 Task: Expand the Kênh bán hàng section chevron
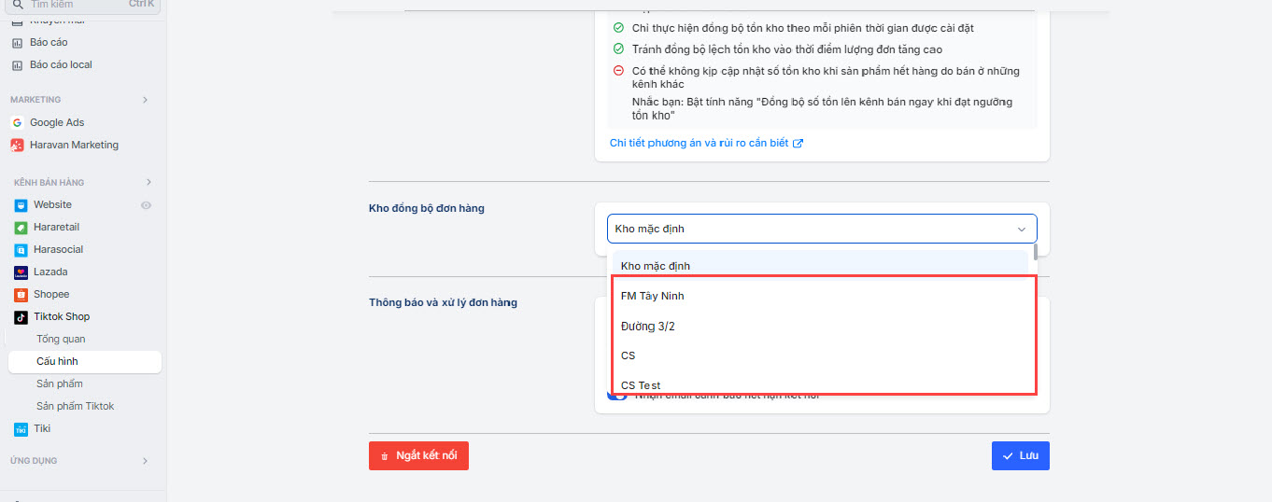click(x=148, y=182)
